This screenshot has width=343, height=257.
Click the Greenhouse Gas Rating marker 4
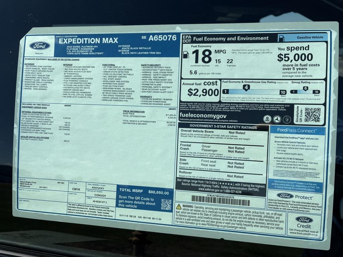click(246, 88)
